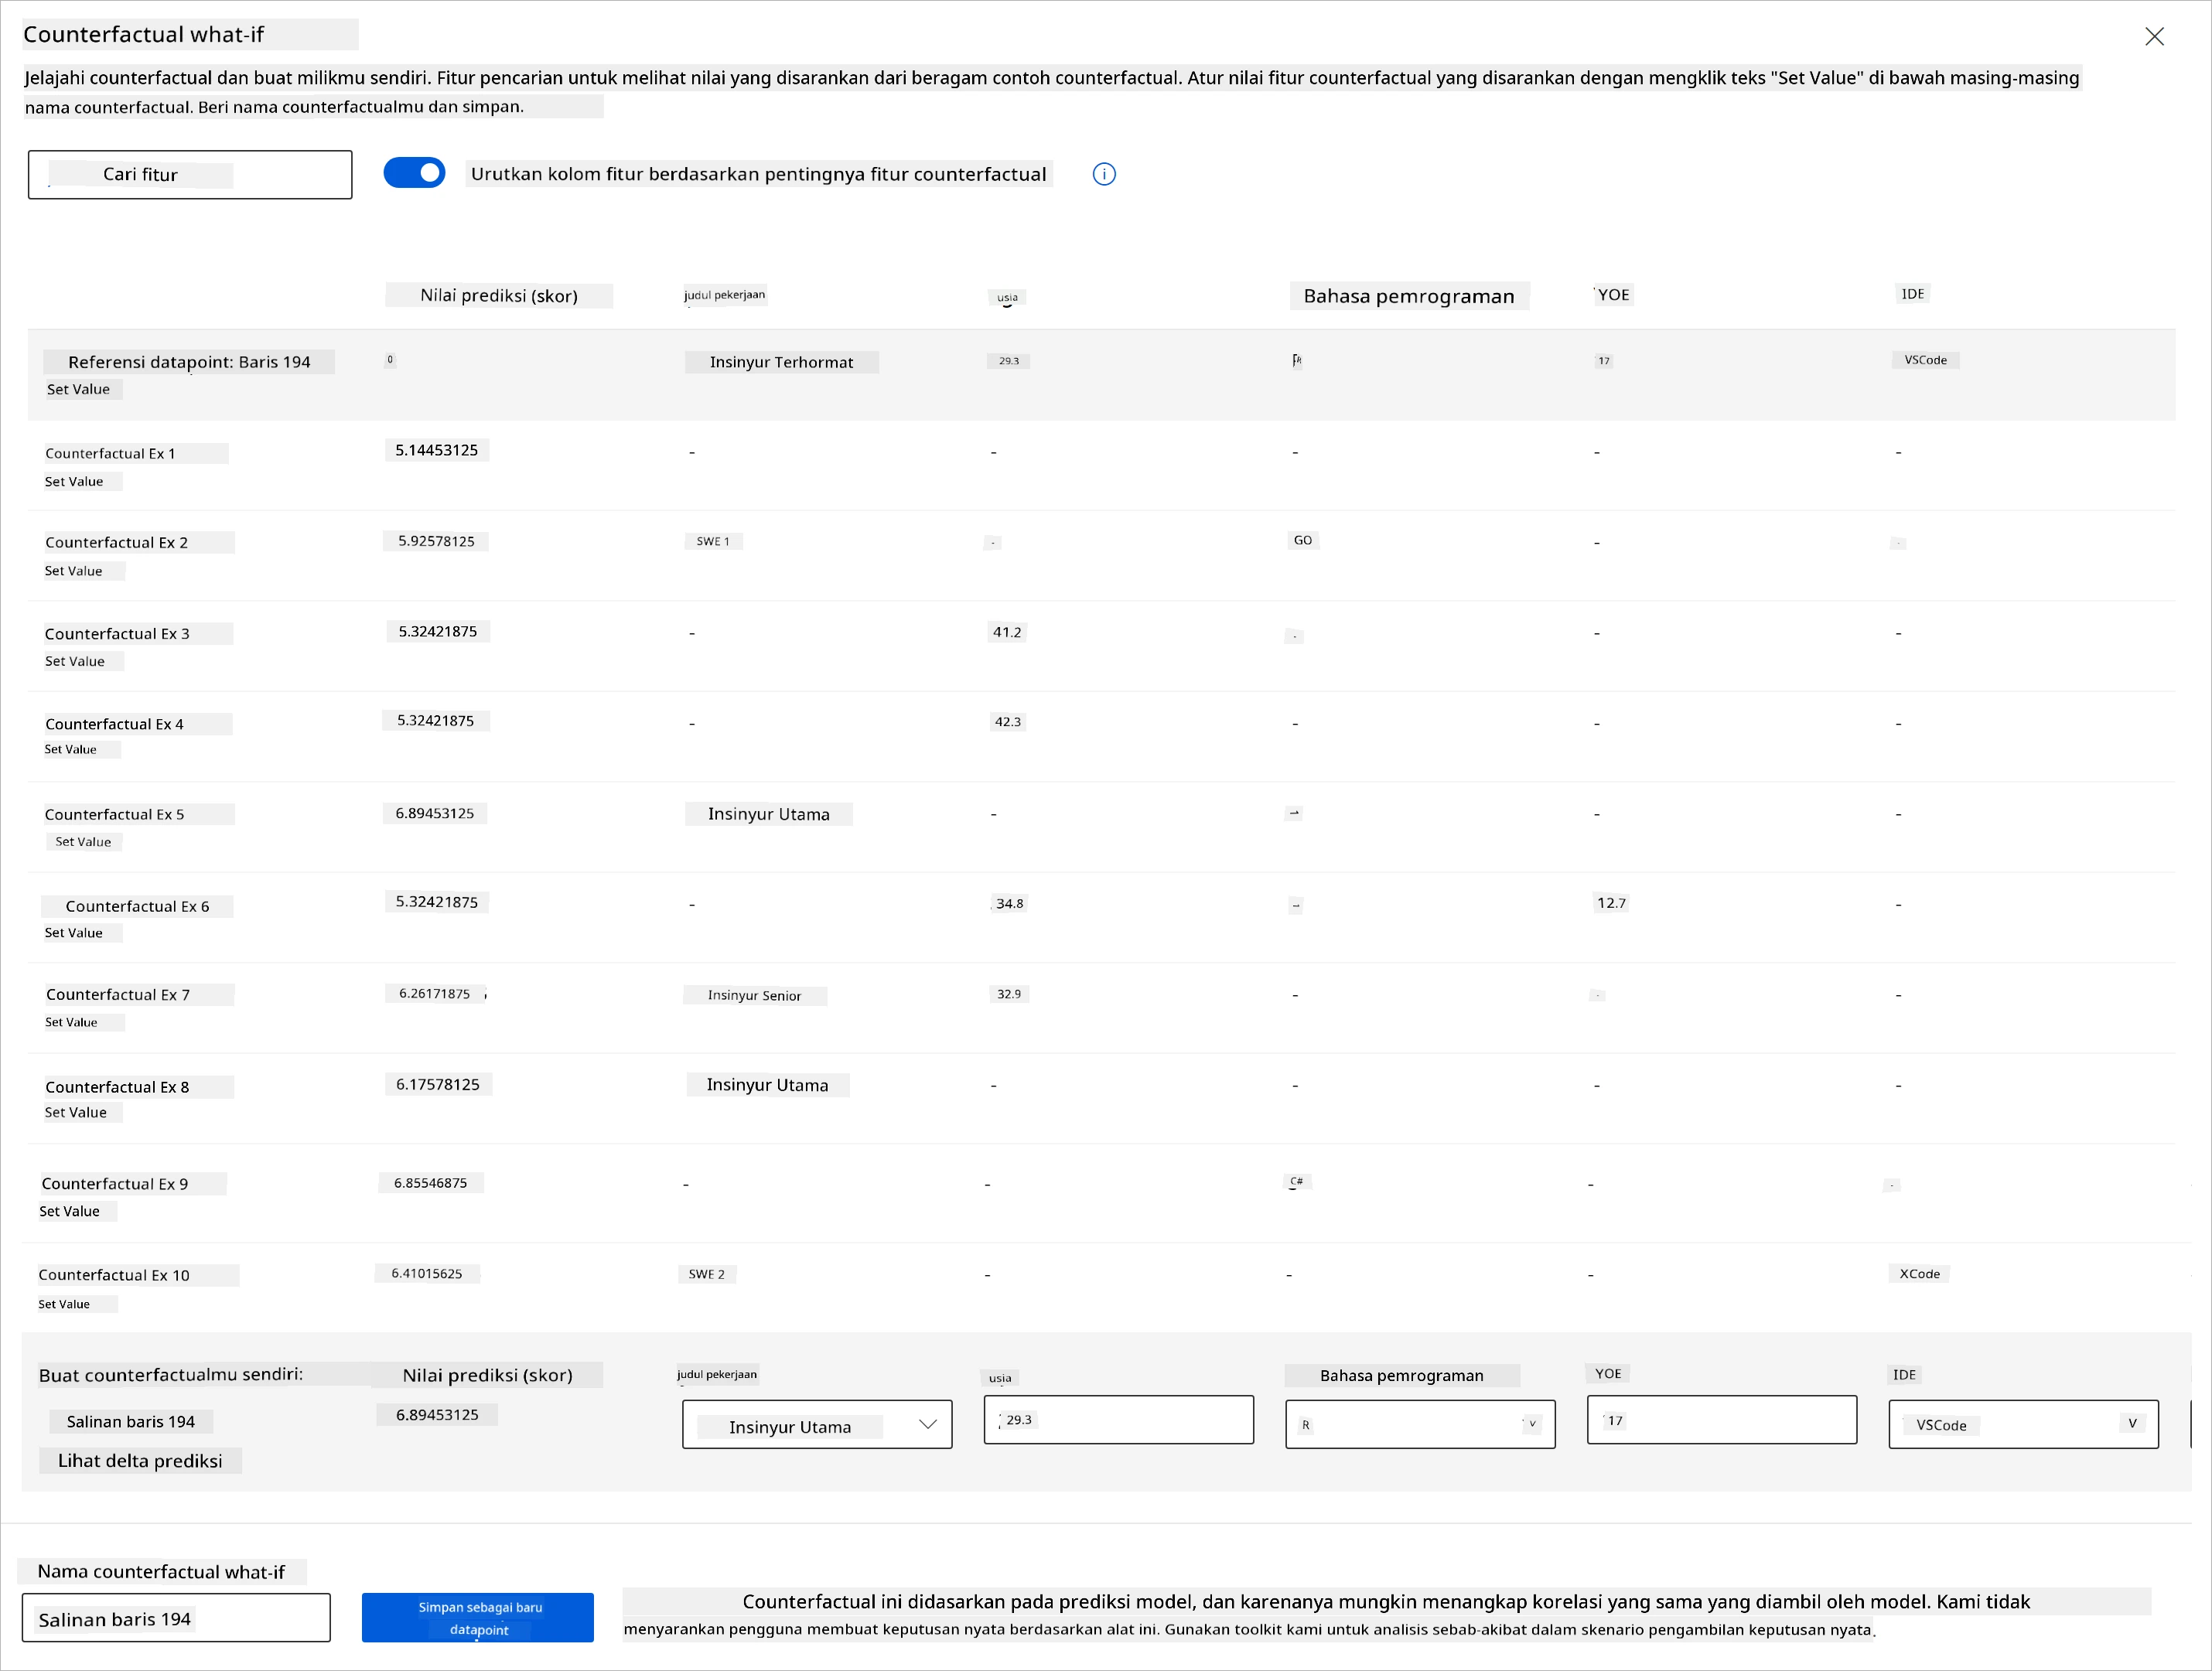This screenshot has height=1671, width=2212.
Task: Expand the Bahasa pemrograman dropdown with value R
Action: [x=1420, y=1425]
